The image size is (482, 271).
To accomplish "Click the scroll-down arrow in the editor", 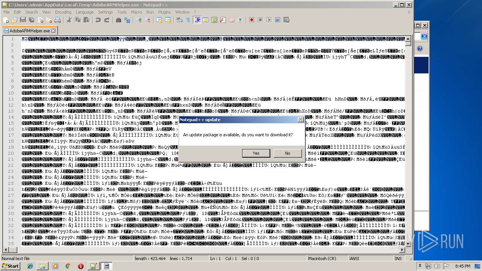I will (x=409, y=244).
